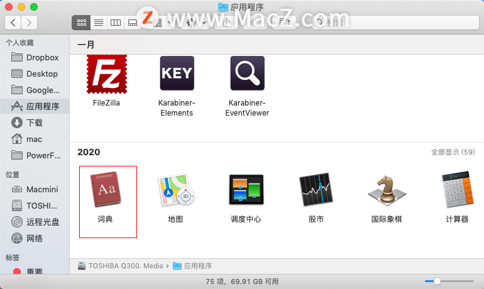Click status text 75 项, 69.91 GB 可用
This screenshot has width=484, height=289.
click(x=242, y=281)
